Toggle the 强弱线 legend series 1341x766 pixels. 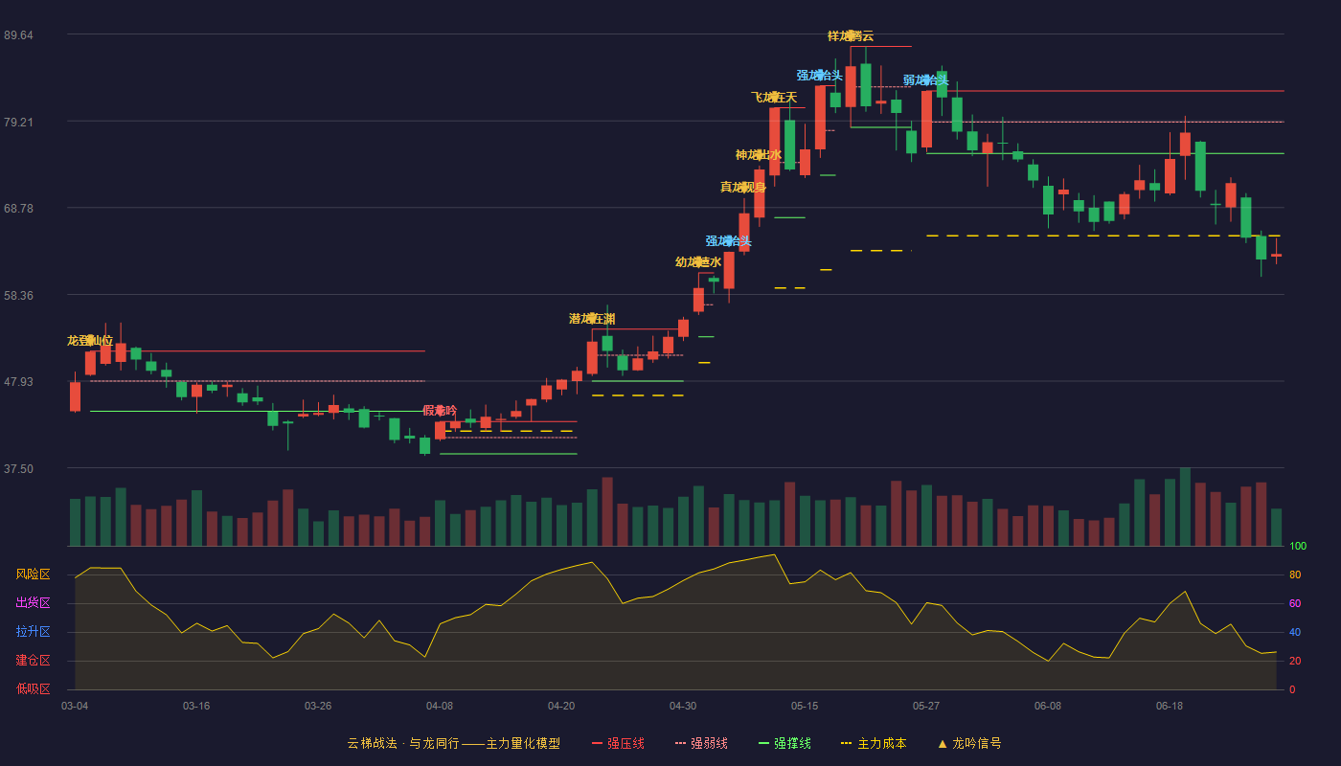click(x=701, y=743)
